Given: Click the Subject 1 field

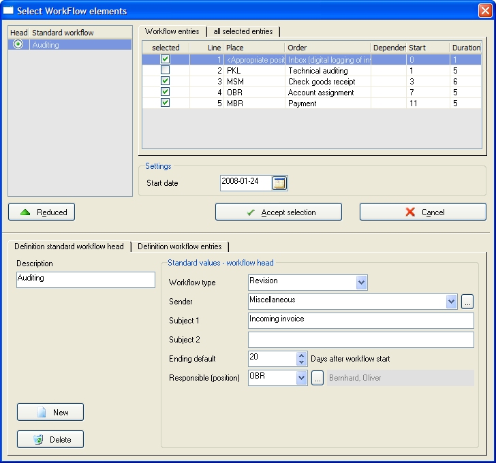Looking at the screenshot, I should click(x=361, y=321).
